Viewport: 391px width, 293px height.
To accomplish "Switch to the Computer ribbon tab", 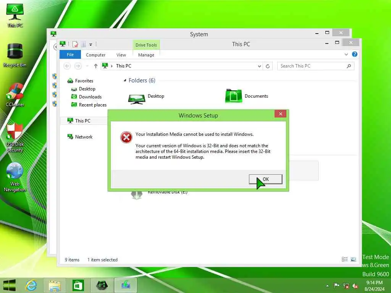I will (x=95, y=55).
